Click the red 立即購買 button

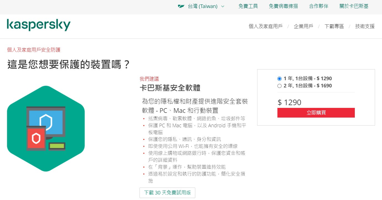pyautogui.click(x=316, y=113)
